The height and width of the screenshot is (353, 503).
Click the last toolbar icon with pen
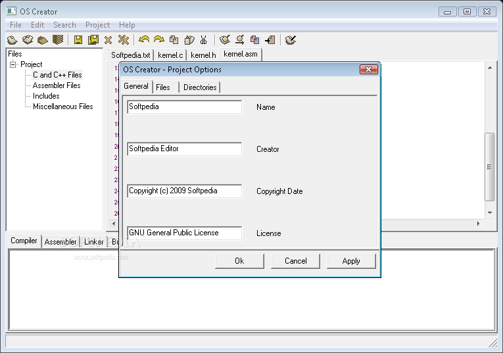pyautogui.click(x=291, y=40)
